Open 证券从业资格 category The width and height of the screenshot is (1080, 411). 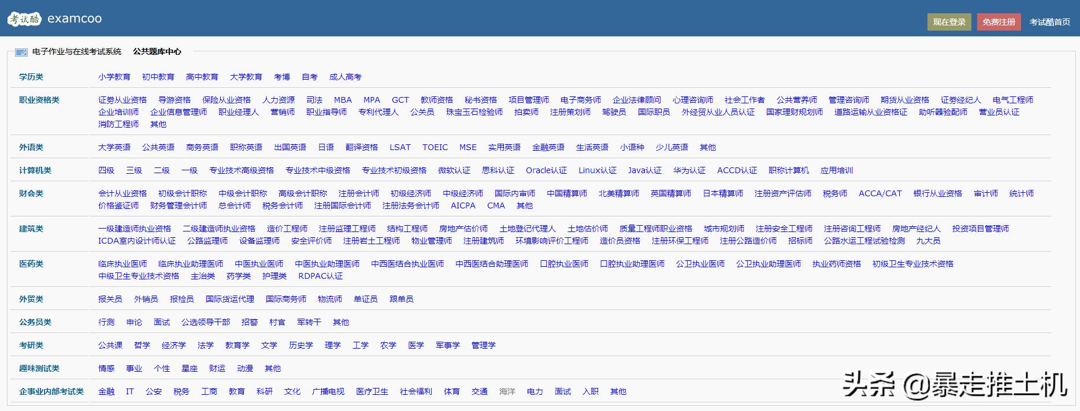pyautogui.click(x=123, y=100)
